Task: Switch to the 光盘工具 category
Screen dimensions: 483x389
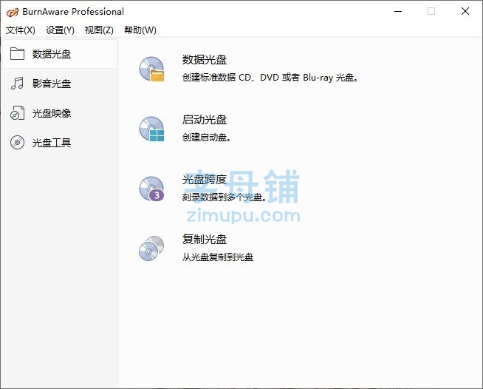Action: 52,143
